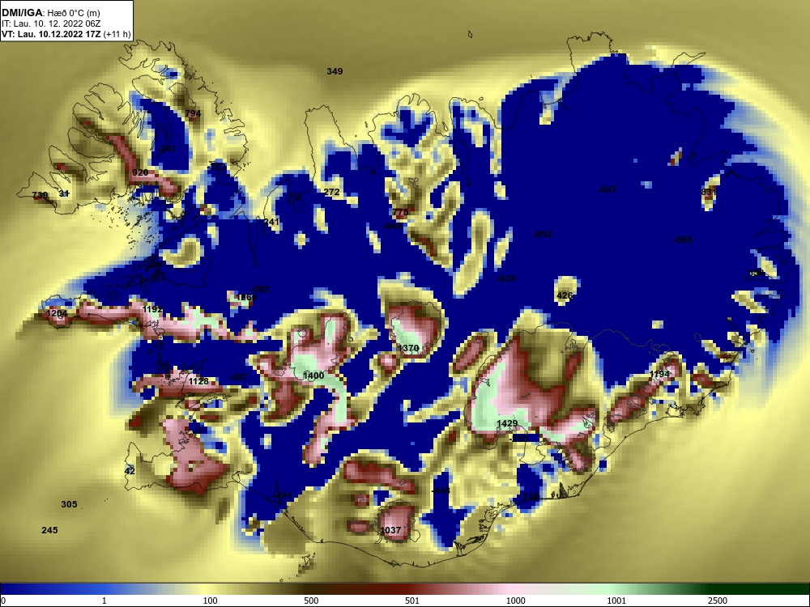The image size is (810, 607).
Task: Click the 739 value on the map
Action: 40,195
